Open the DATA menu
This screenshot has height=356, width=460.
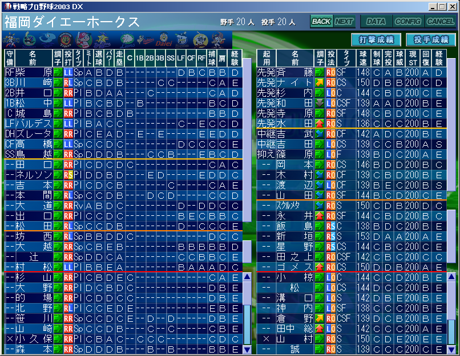376,22
